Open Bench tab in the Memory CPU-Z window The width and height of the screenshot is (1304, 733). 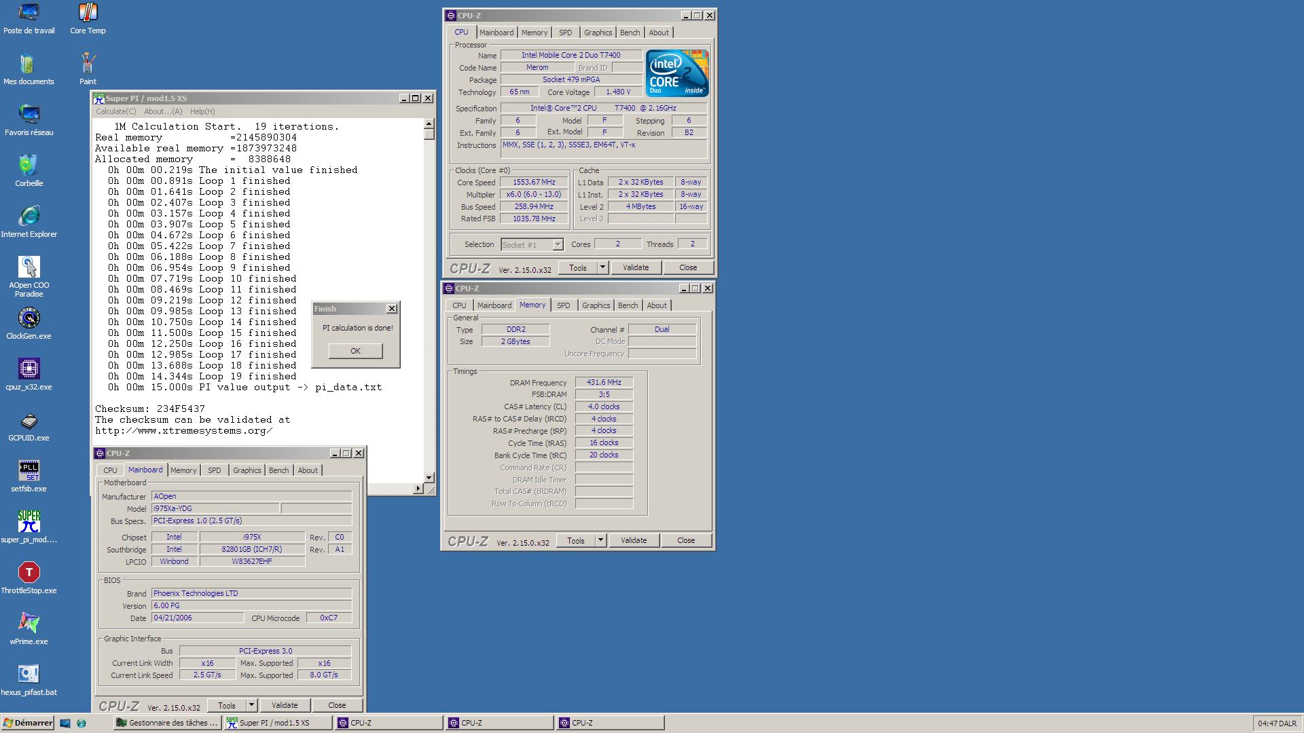tap(628, 305)
